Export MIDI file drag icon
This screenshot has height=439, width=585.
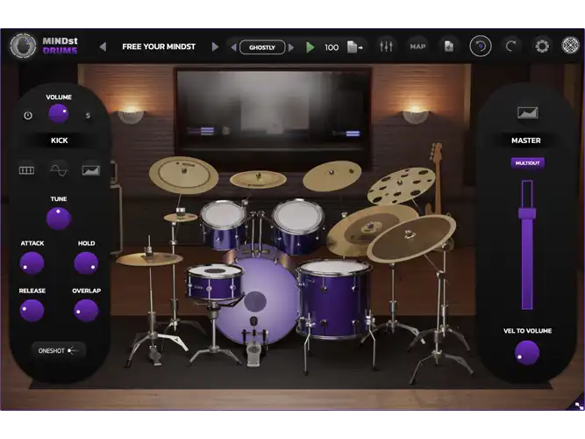[x=355, y=47]
